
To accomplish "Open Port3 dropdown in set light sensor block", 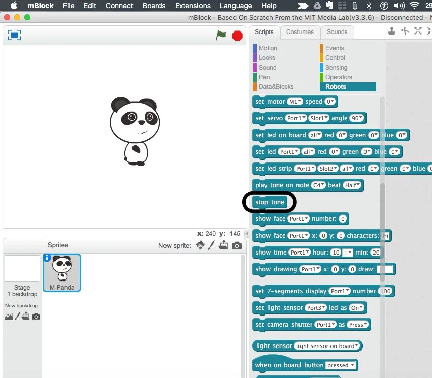I will coord(316,308).
